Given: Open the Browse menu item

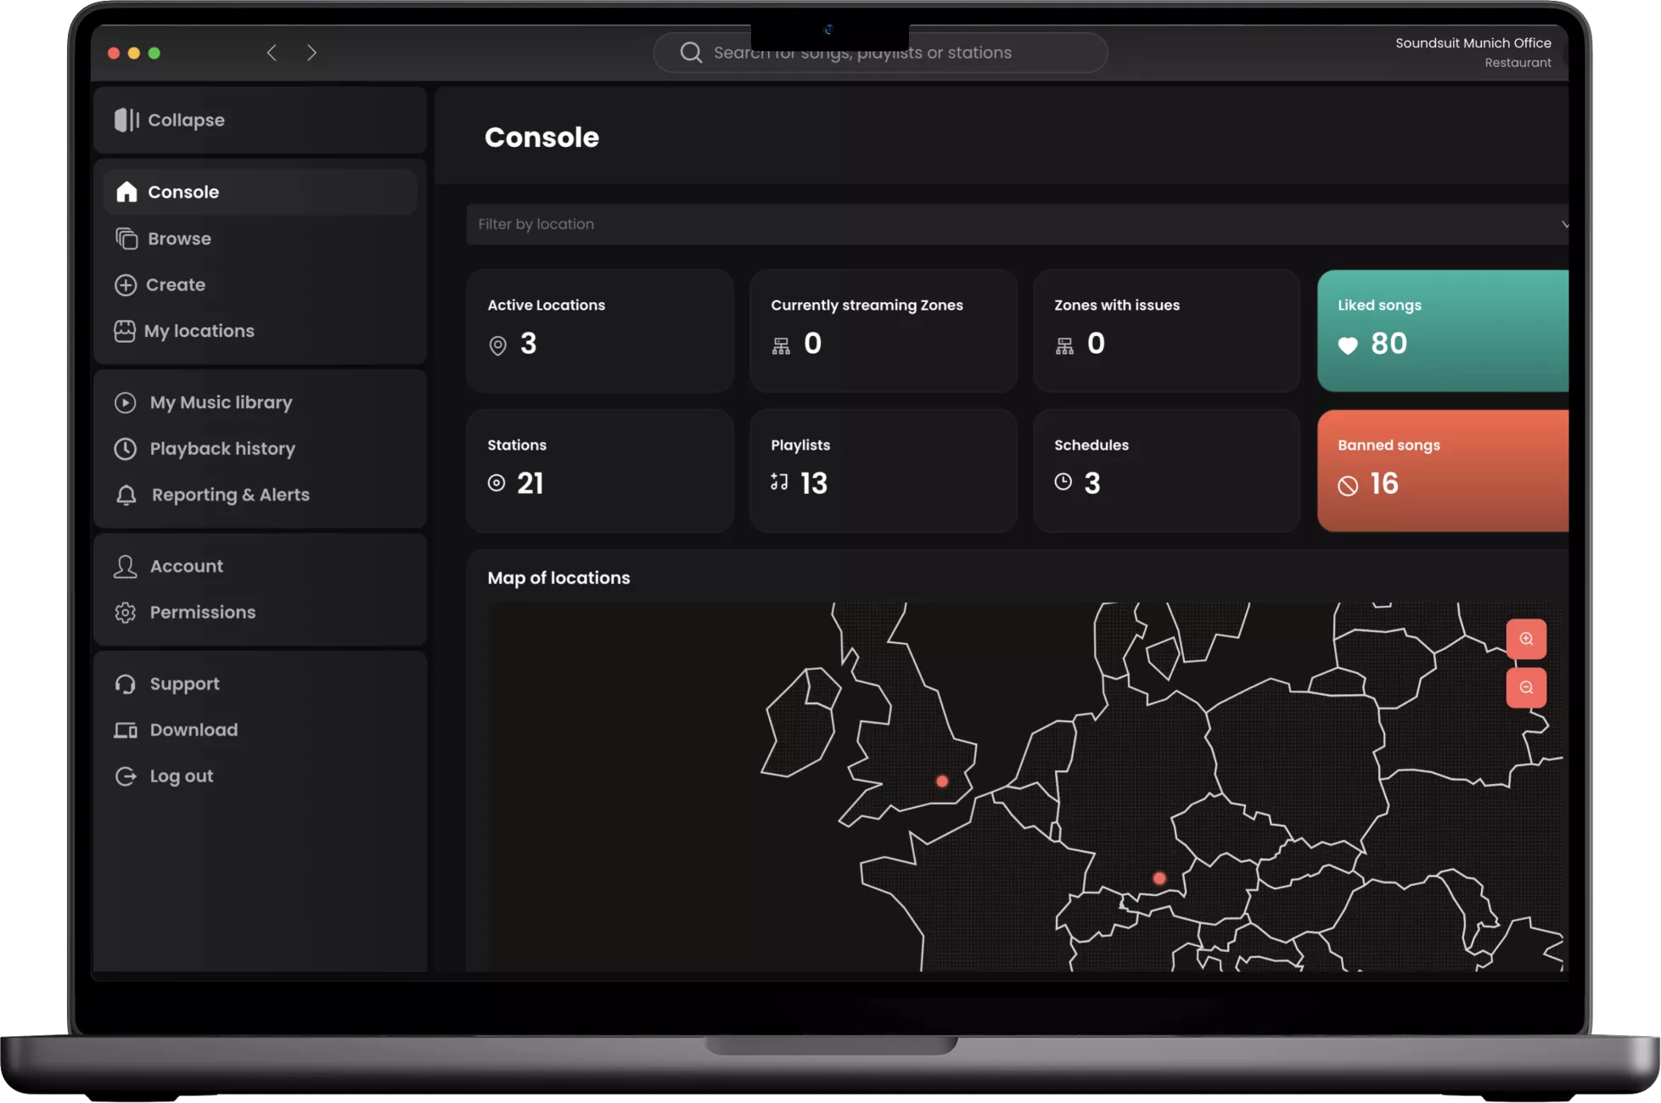Looking at the screenshot, I should pyautogui.click(x=179, y=238).
